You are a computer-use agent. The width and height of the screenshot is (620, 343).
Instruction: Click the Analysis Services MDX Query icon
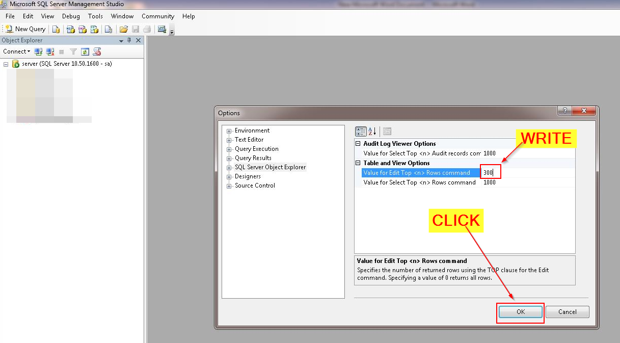pyautogui.click(x=71, y=29)
